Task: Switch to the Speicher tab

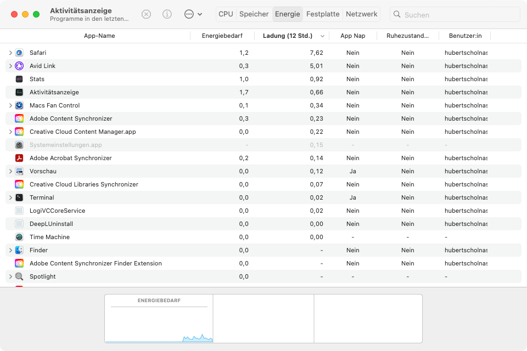Action: click(254, 14)
